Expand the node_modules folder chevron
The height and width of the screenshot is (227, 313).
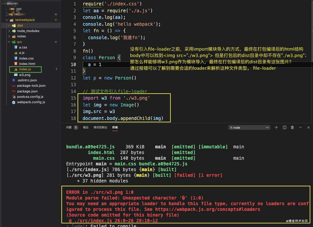point(9,31)
